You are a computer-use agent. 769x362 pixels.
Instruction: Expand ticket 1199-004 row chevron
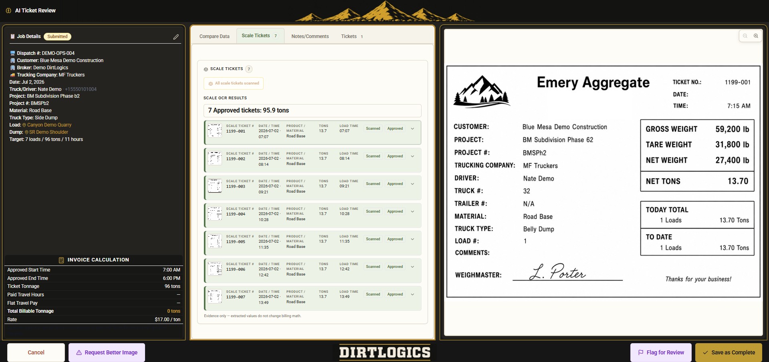point(412,211)
